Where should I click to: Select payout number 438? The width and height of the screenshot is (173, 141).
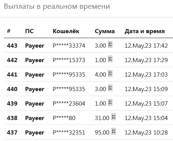[x=12, y=118]
